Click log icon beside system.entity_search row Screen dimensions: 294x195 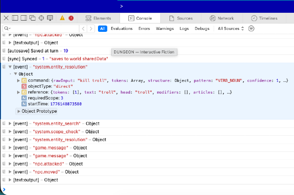4,123
